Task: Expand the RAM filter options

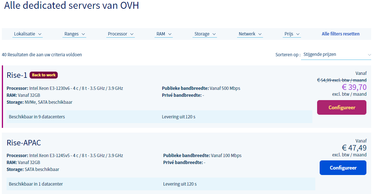Action: (164, 34)
